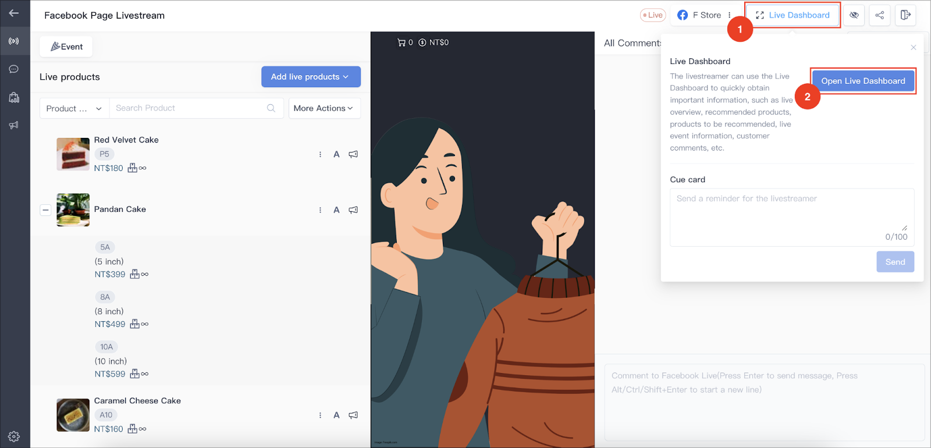Close the Live Dashboard popup
The height and width of the screenshot is (448, 931).
(x=914, y=48)
